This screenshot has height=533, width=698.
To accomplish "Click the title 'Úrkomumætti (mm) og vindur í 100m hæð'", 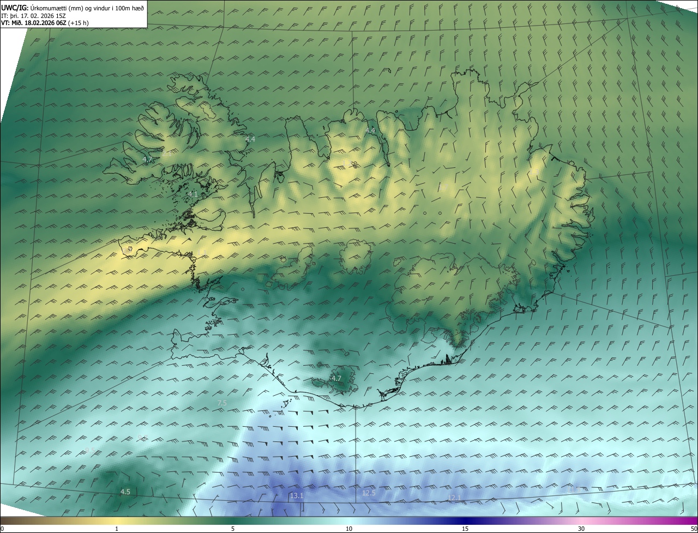I will [x=86, y=8].
